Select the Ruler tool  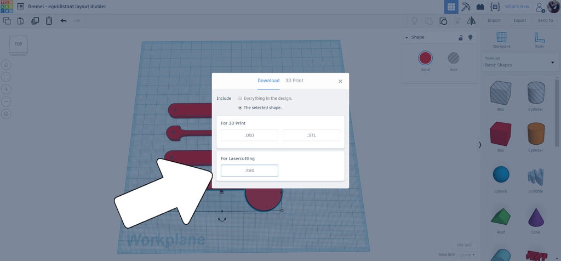(x=540, y=39)
